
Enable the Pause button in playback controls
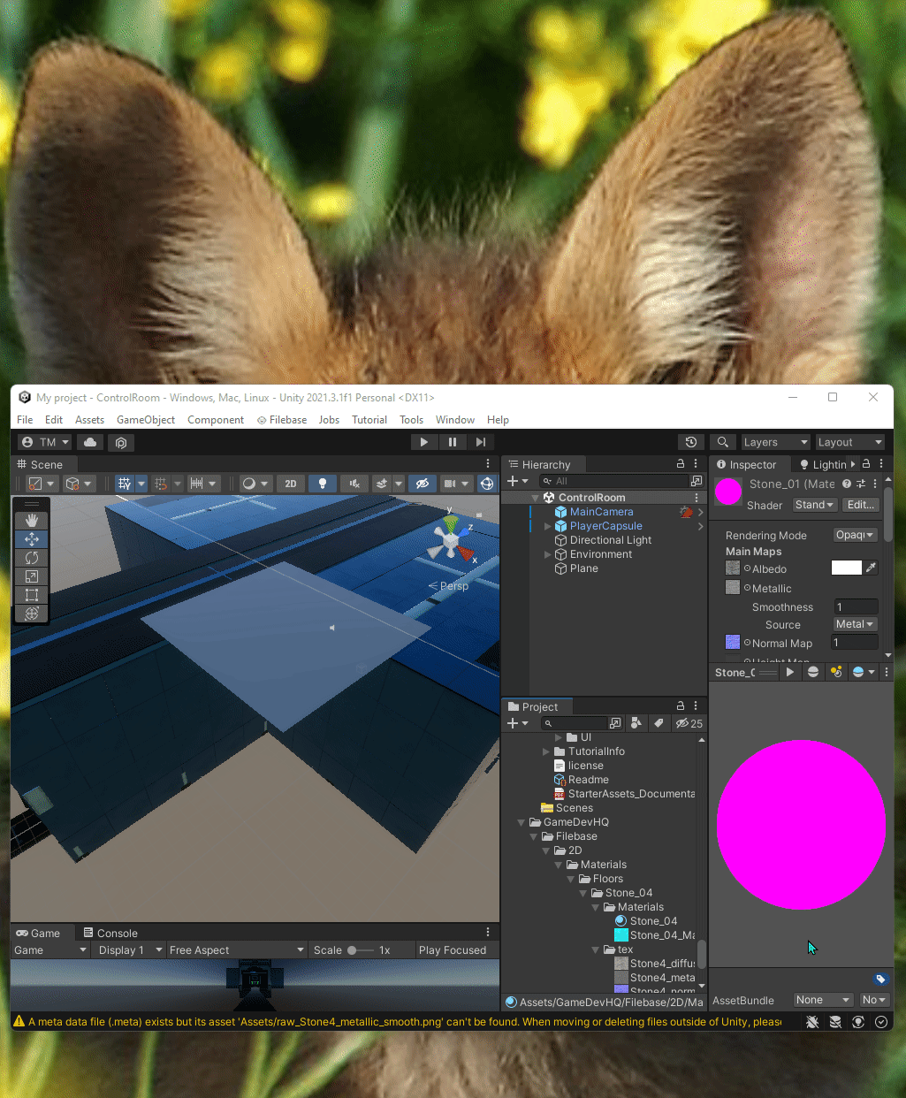pos(453,441)
